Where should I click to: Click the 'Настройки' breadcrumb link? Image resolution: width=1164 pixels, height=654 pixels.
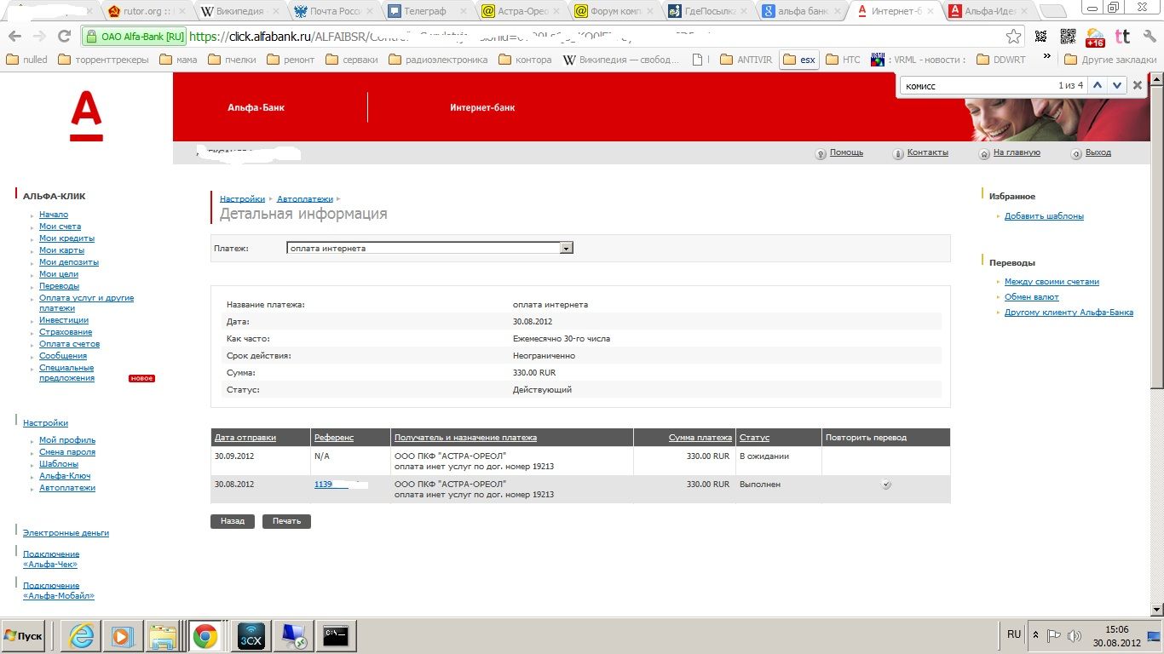(242, 198)
